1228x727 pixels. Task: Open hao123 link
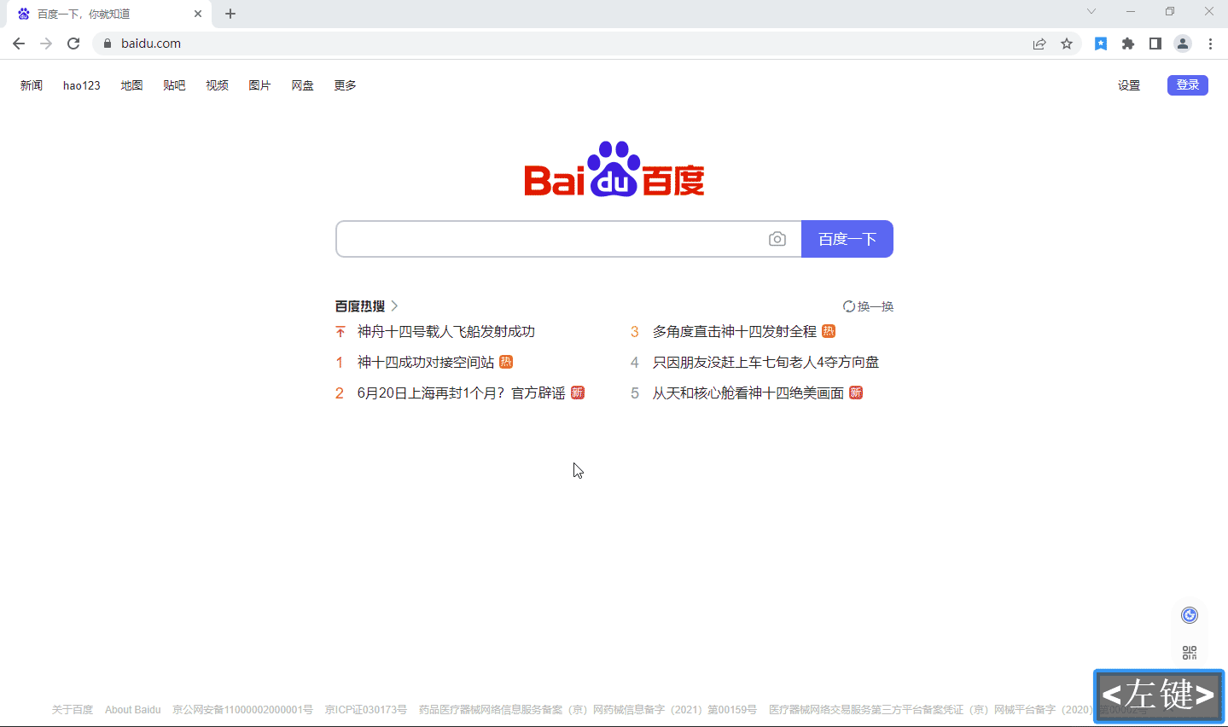(x=82, y=85)
